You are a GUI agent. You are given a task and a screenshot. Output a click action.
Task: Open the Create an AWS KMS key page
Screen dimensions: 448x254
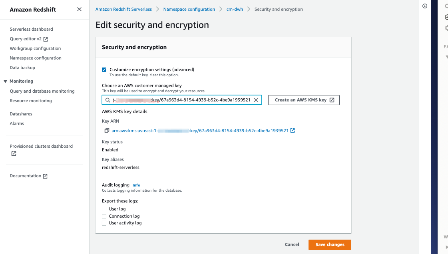tap(304, 100)
